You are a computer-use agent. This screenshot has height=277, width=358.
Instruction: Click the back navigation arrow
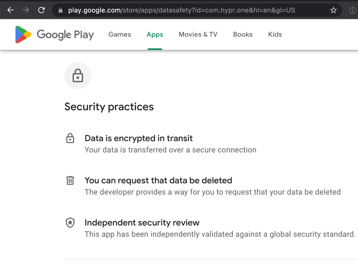point(10,10)
